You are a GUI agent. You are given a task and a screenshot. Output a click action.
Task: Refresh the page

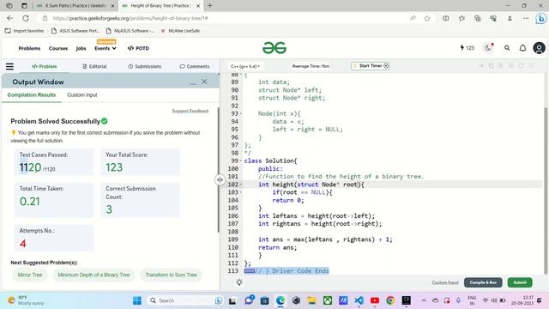(x=26, y=18)
